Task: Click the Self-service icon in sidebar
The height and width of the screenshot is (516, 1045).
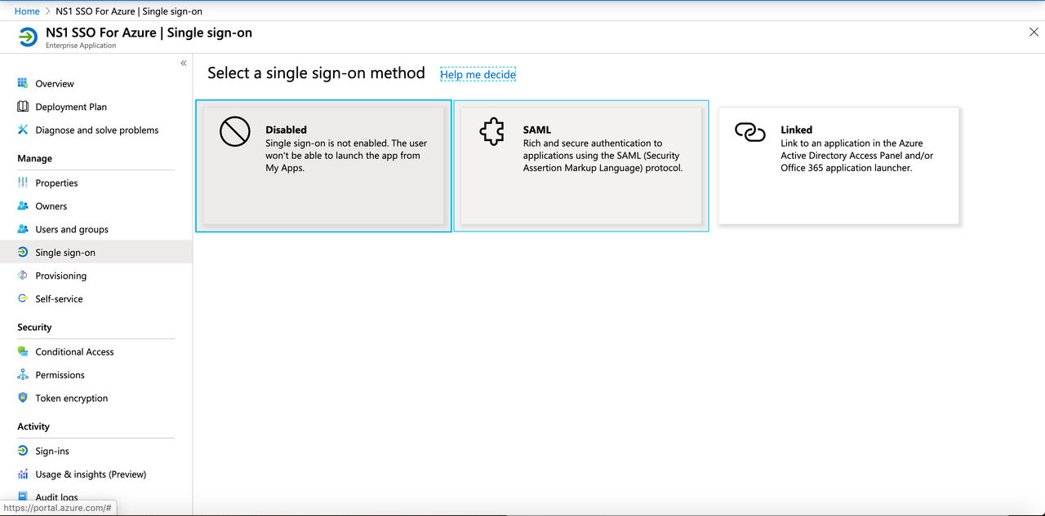Action: point(23,298)
